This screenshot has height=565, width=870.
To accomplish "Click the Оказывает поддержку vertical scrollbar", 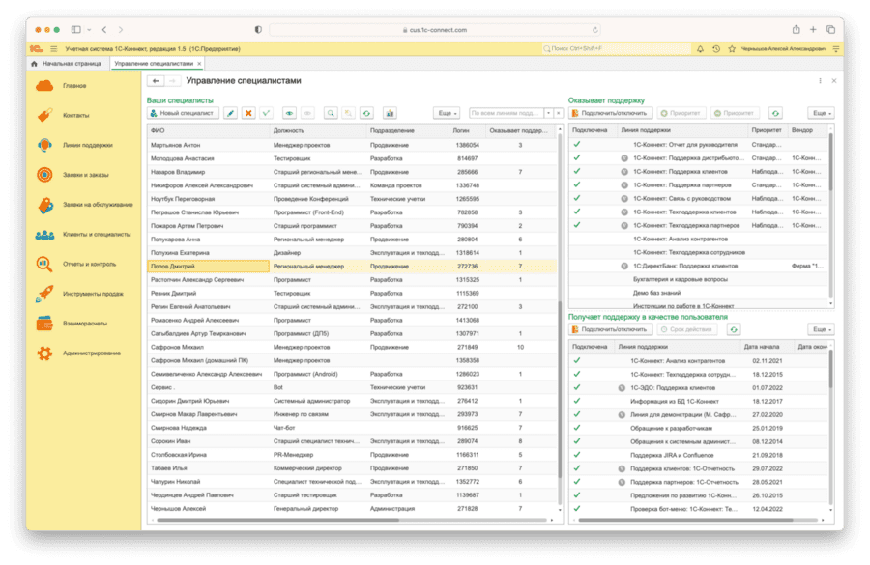I will [830, 162].
